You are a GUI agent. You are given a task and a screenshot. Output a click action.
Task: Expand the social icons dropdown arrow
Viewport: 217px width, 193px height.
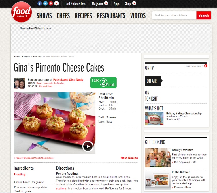click(x=56, y=3)
